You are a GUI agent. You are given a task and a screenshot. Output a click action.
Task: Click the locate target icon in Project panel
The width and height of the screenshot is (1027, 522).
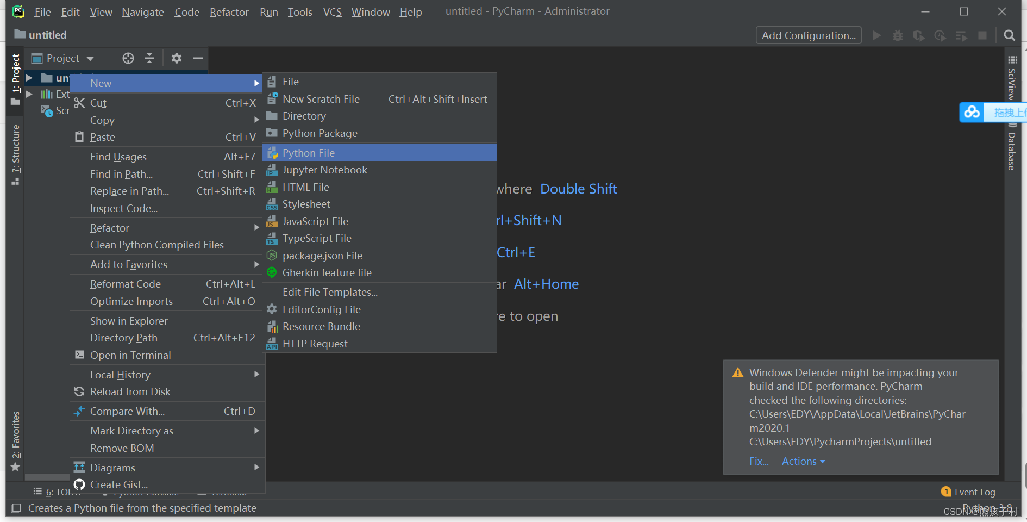coord(128,58)
